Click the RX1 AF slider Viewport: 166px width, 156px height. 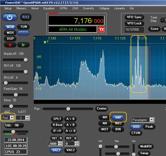click(15, 72)
